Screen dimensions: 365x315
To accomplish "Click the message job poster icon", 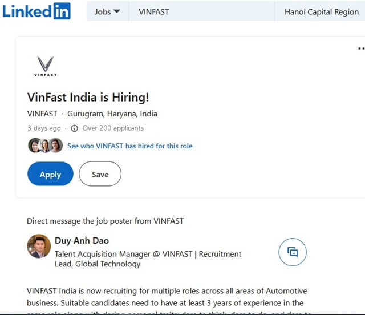I will pyautogui.click(x=293, y=252).
